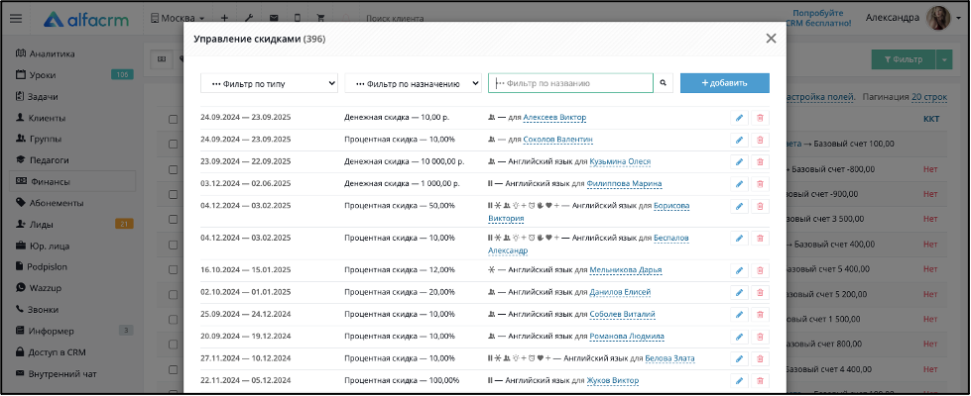
Task: Open the Кузьмина Олеся client link
Action: [620, 161]
